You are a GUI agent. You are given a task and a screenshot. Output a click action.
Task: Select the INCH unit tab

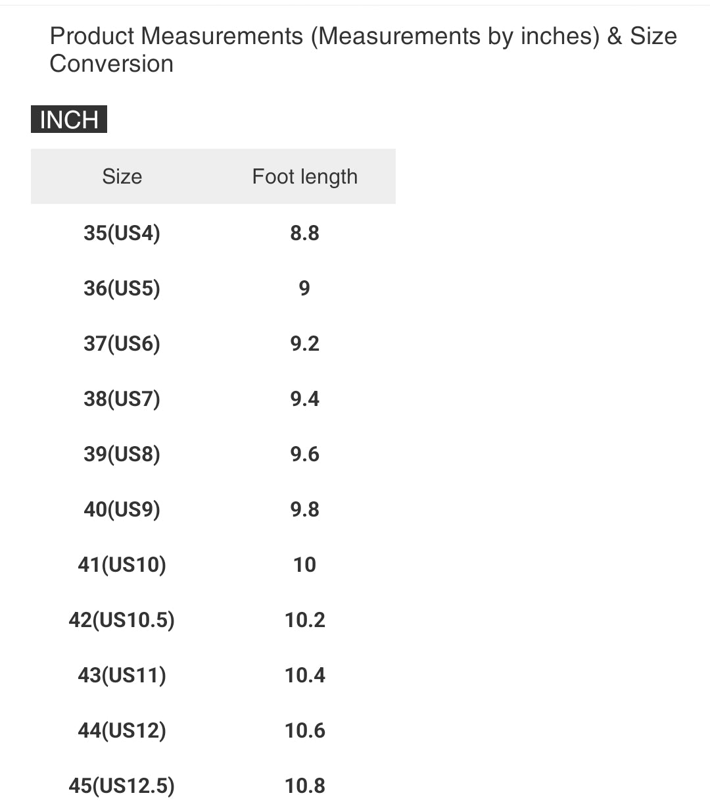(69, 120)
